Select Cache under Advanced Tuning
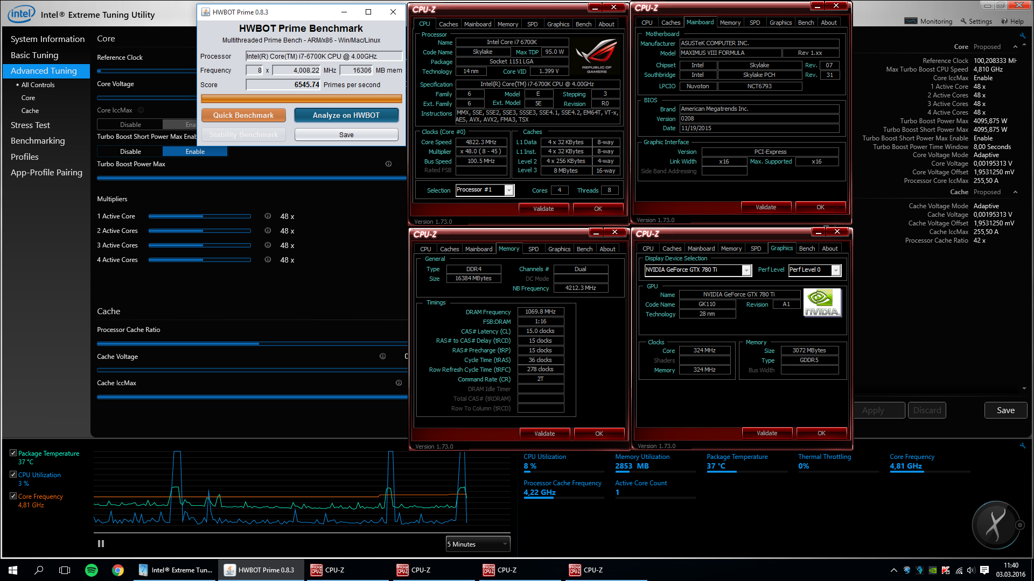 pos(30,111)
